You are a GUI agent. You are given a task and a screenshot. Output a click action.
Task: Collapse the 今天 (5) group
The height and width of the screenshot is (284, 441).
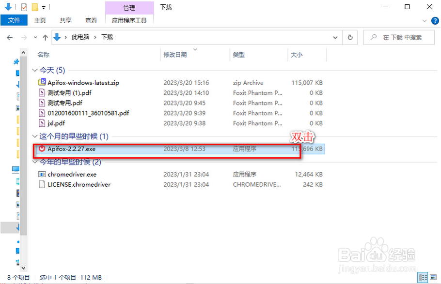pos(35,70)
